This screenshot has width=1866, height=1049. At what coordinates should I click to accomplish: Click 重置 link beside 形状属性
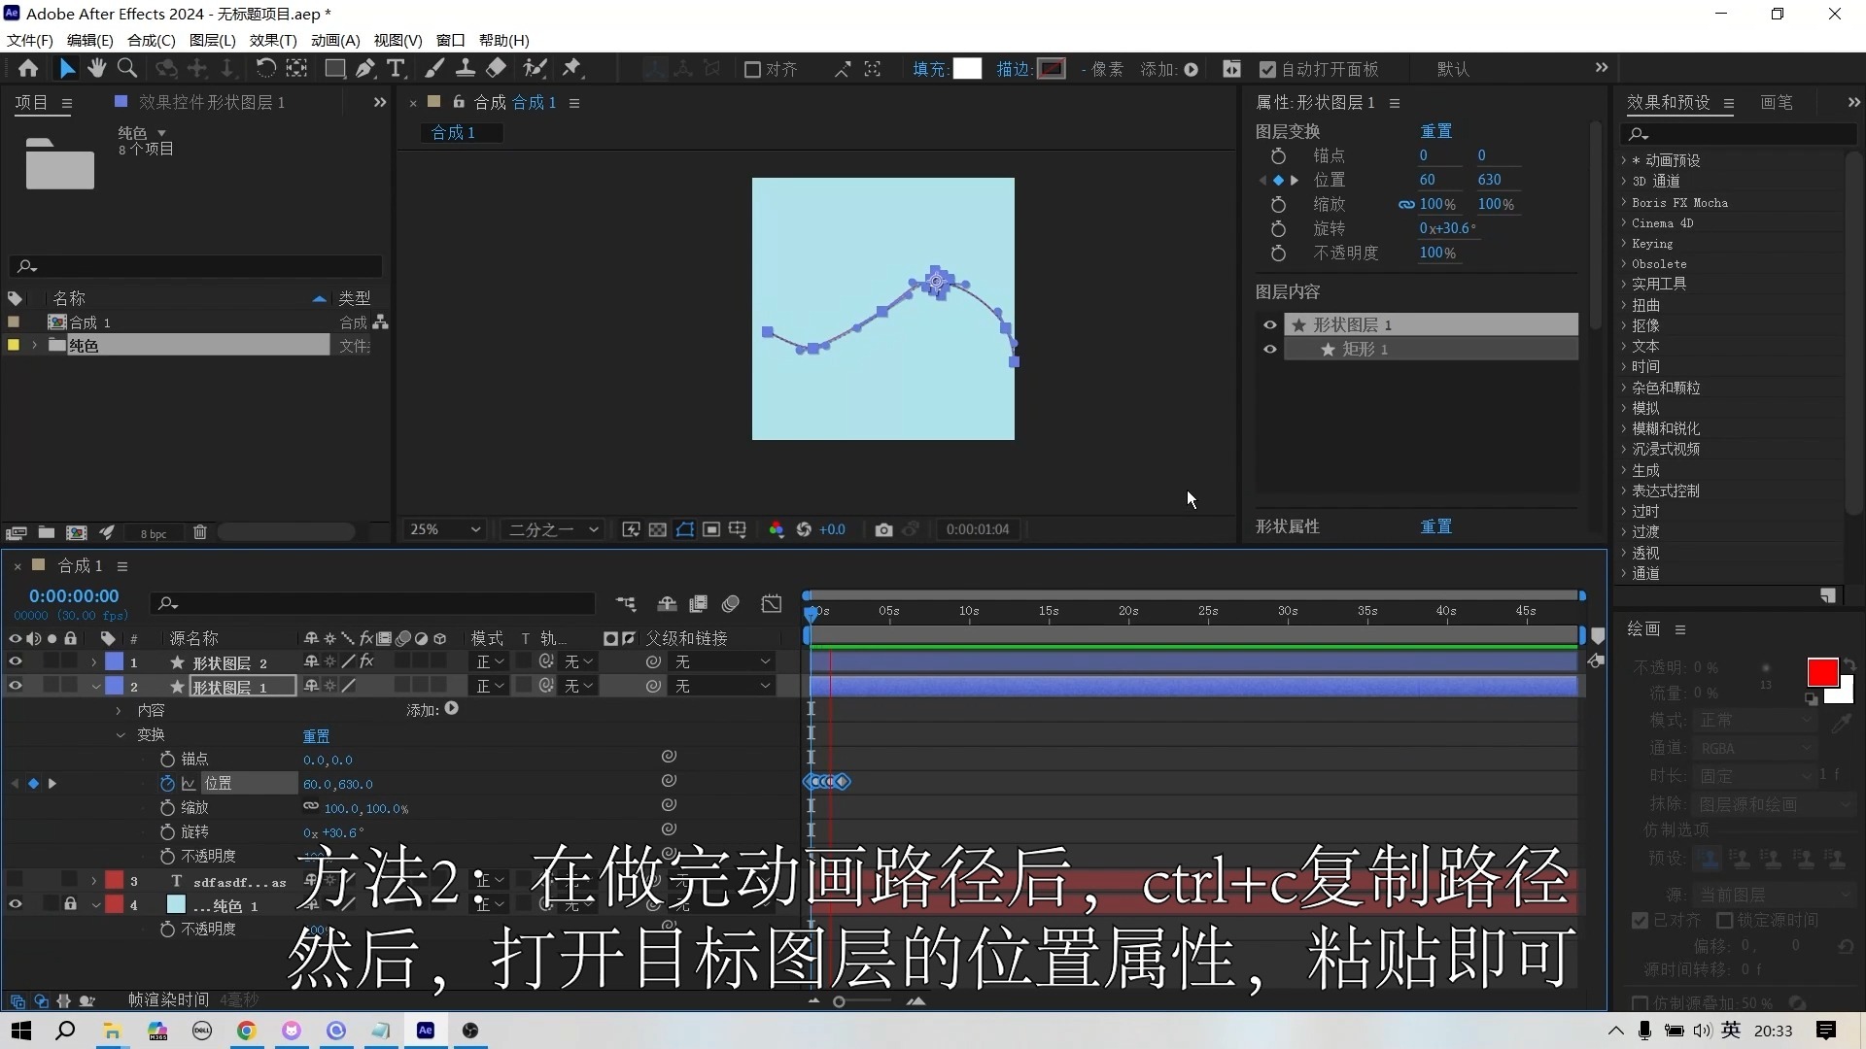[x=1435, y=526]
